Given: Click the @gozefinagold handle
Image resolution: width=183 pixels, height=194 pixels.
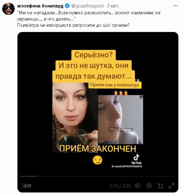Looking at the screenshot, I should 88,6.
